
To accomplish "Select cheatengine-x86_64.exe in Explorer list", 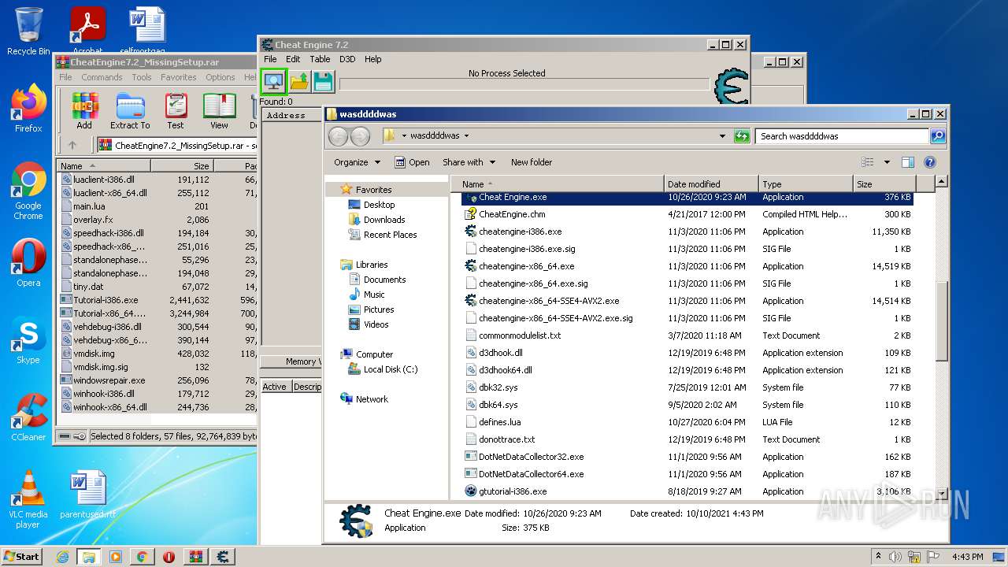I will pyautogui.click(x=687, y=266).
